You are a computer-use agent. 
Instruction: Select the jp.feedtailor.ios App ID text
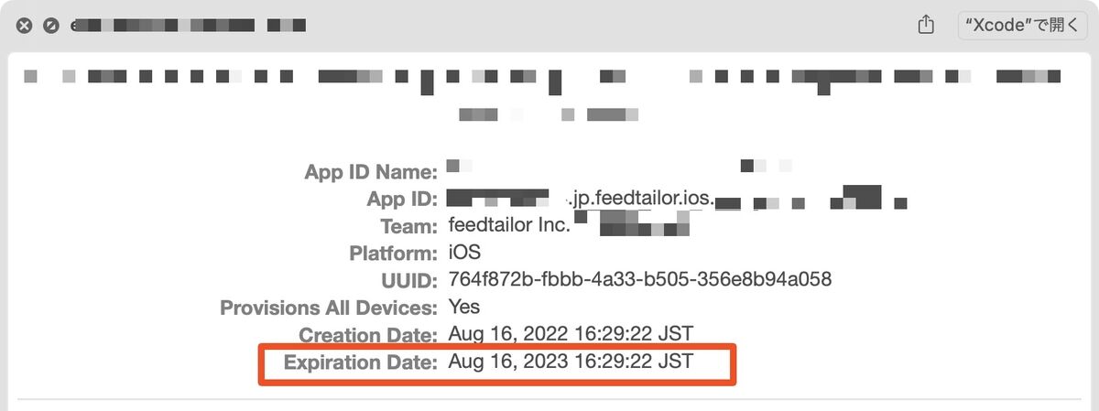coord(641,198)
